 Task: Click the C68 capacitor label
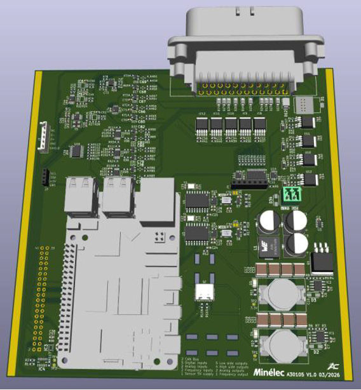click(142, 91)
